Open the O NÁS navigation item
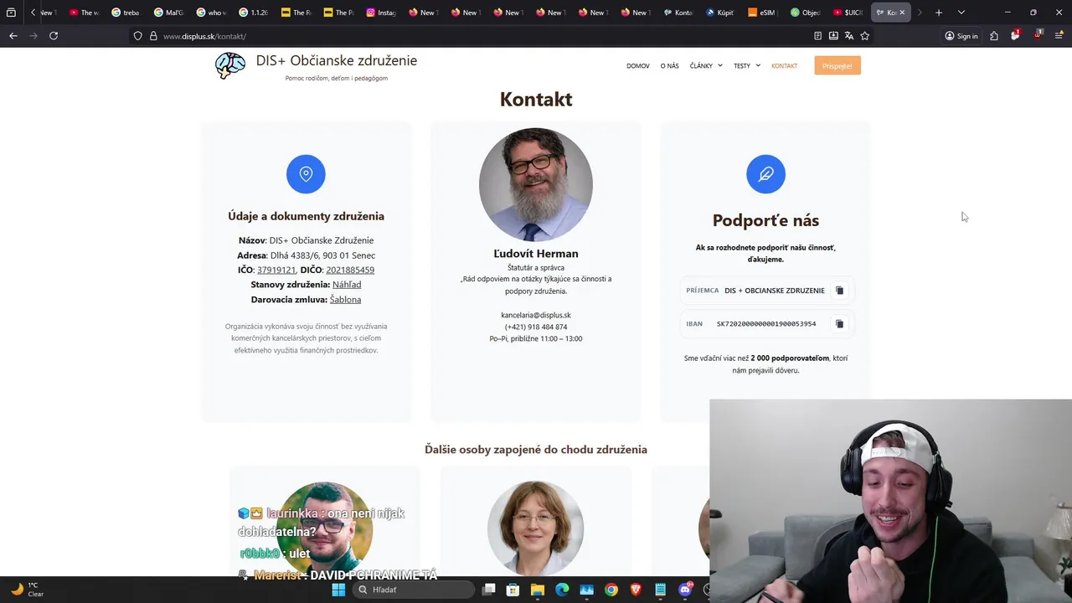1072x603 pixels. tap(670, 66)
